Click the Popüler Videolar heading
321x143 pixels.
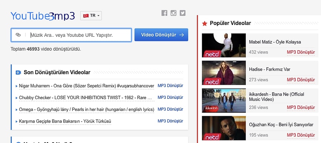230,23
